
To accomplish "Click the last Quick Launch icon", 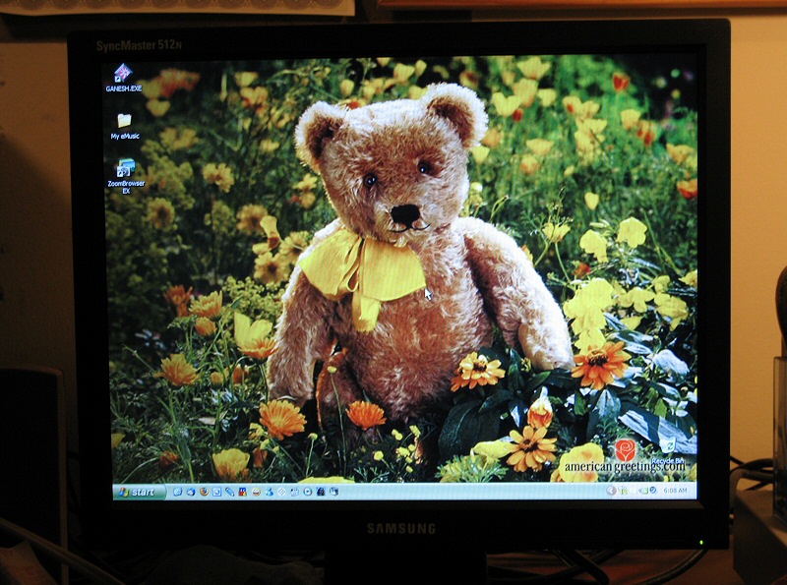I will coord(333,492).
